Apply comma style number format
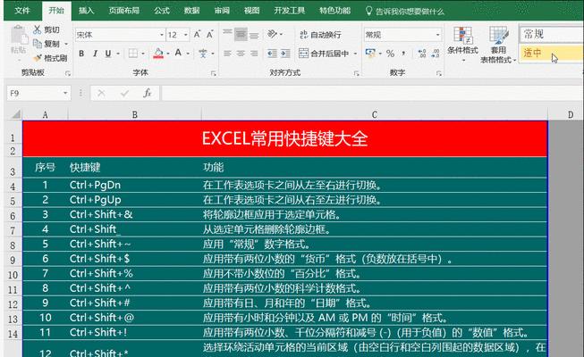 pos(403,54)
